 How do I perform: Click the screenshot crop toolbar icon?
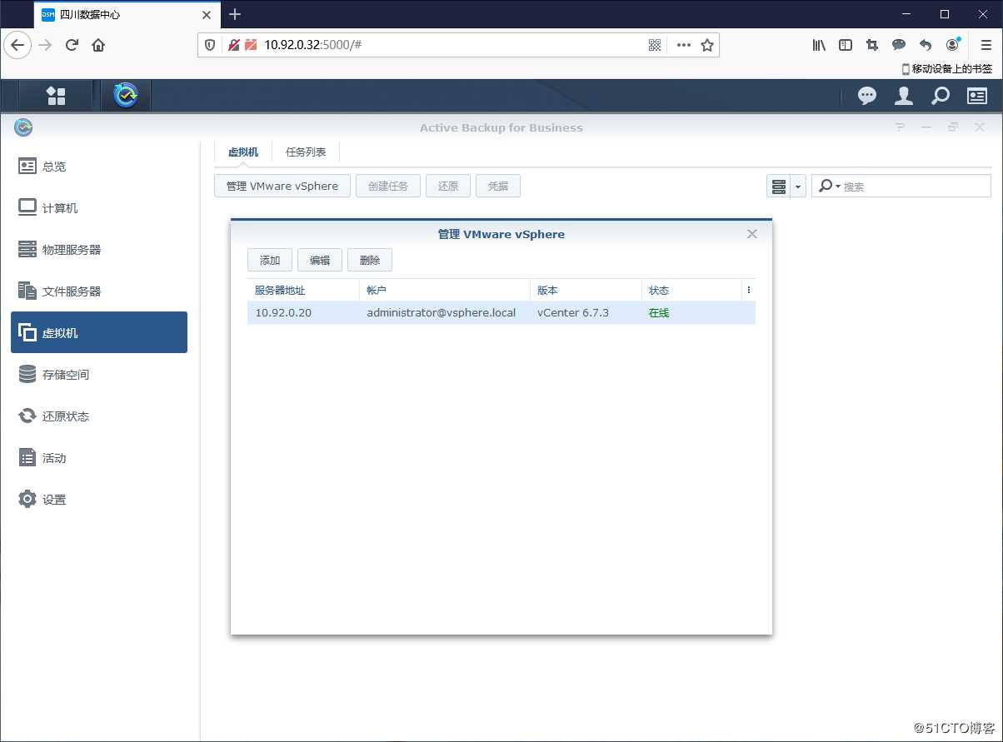pos(872,45)
